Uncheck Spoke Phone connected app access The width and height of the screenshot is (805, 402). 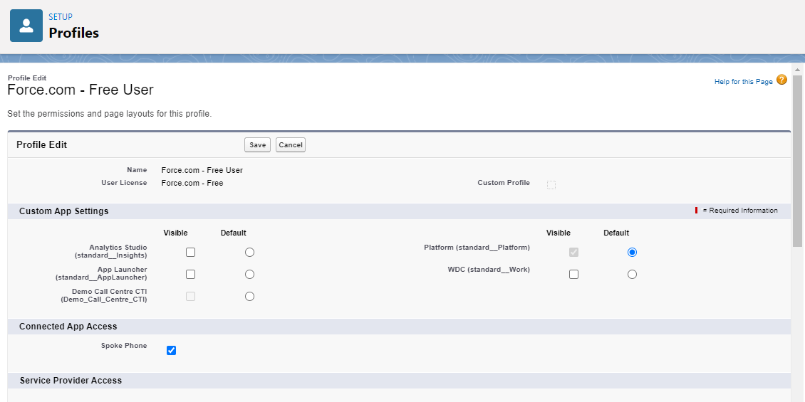pyautogui.click(x=172, y=351)
